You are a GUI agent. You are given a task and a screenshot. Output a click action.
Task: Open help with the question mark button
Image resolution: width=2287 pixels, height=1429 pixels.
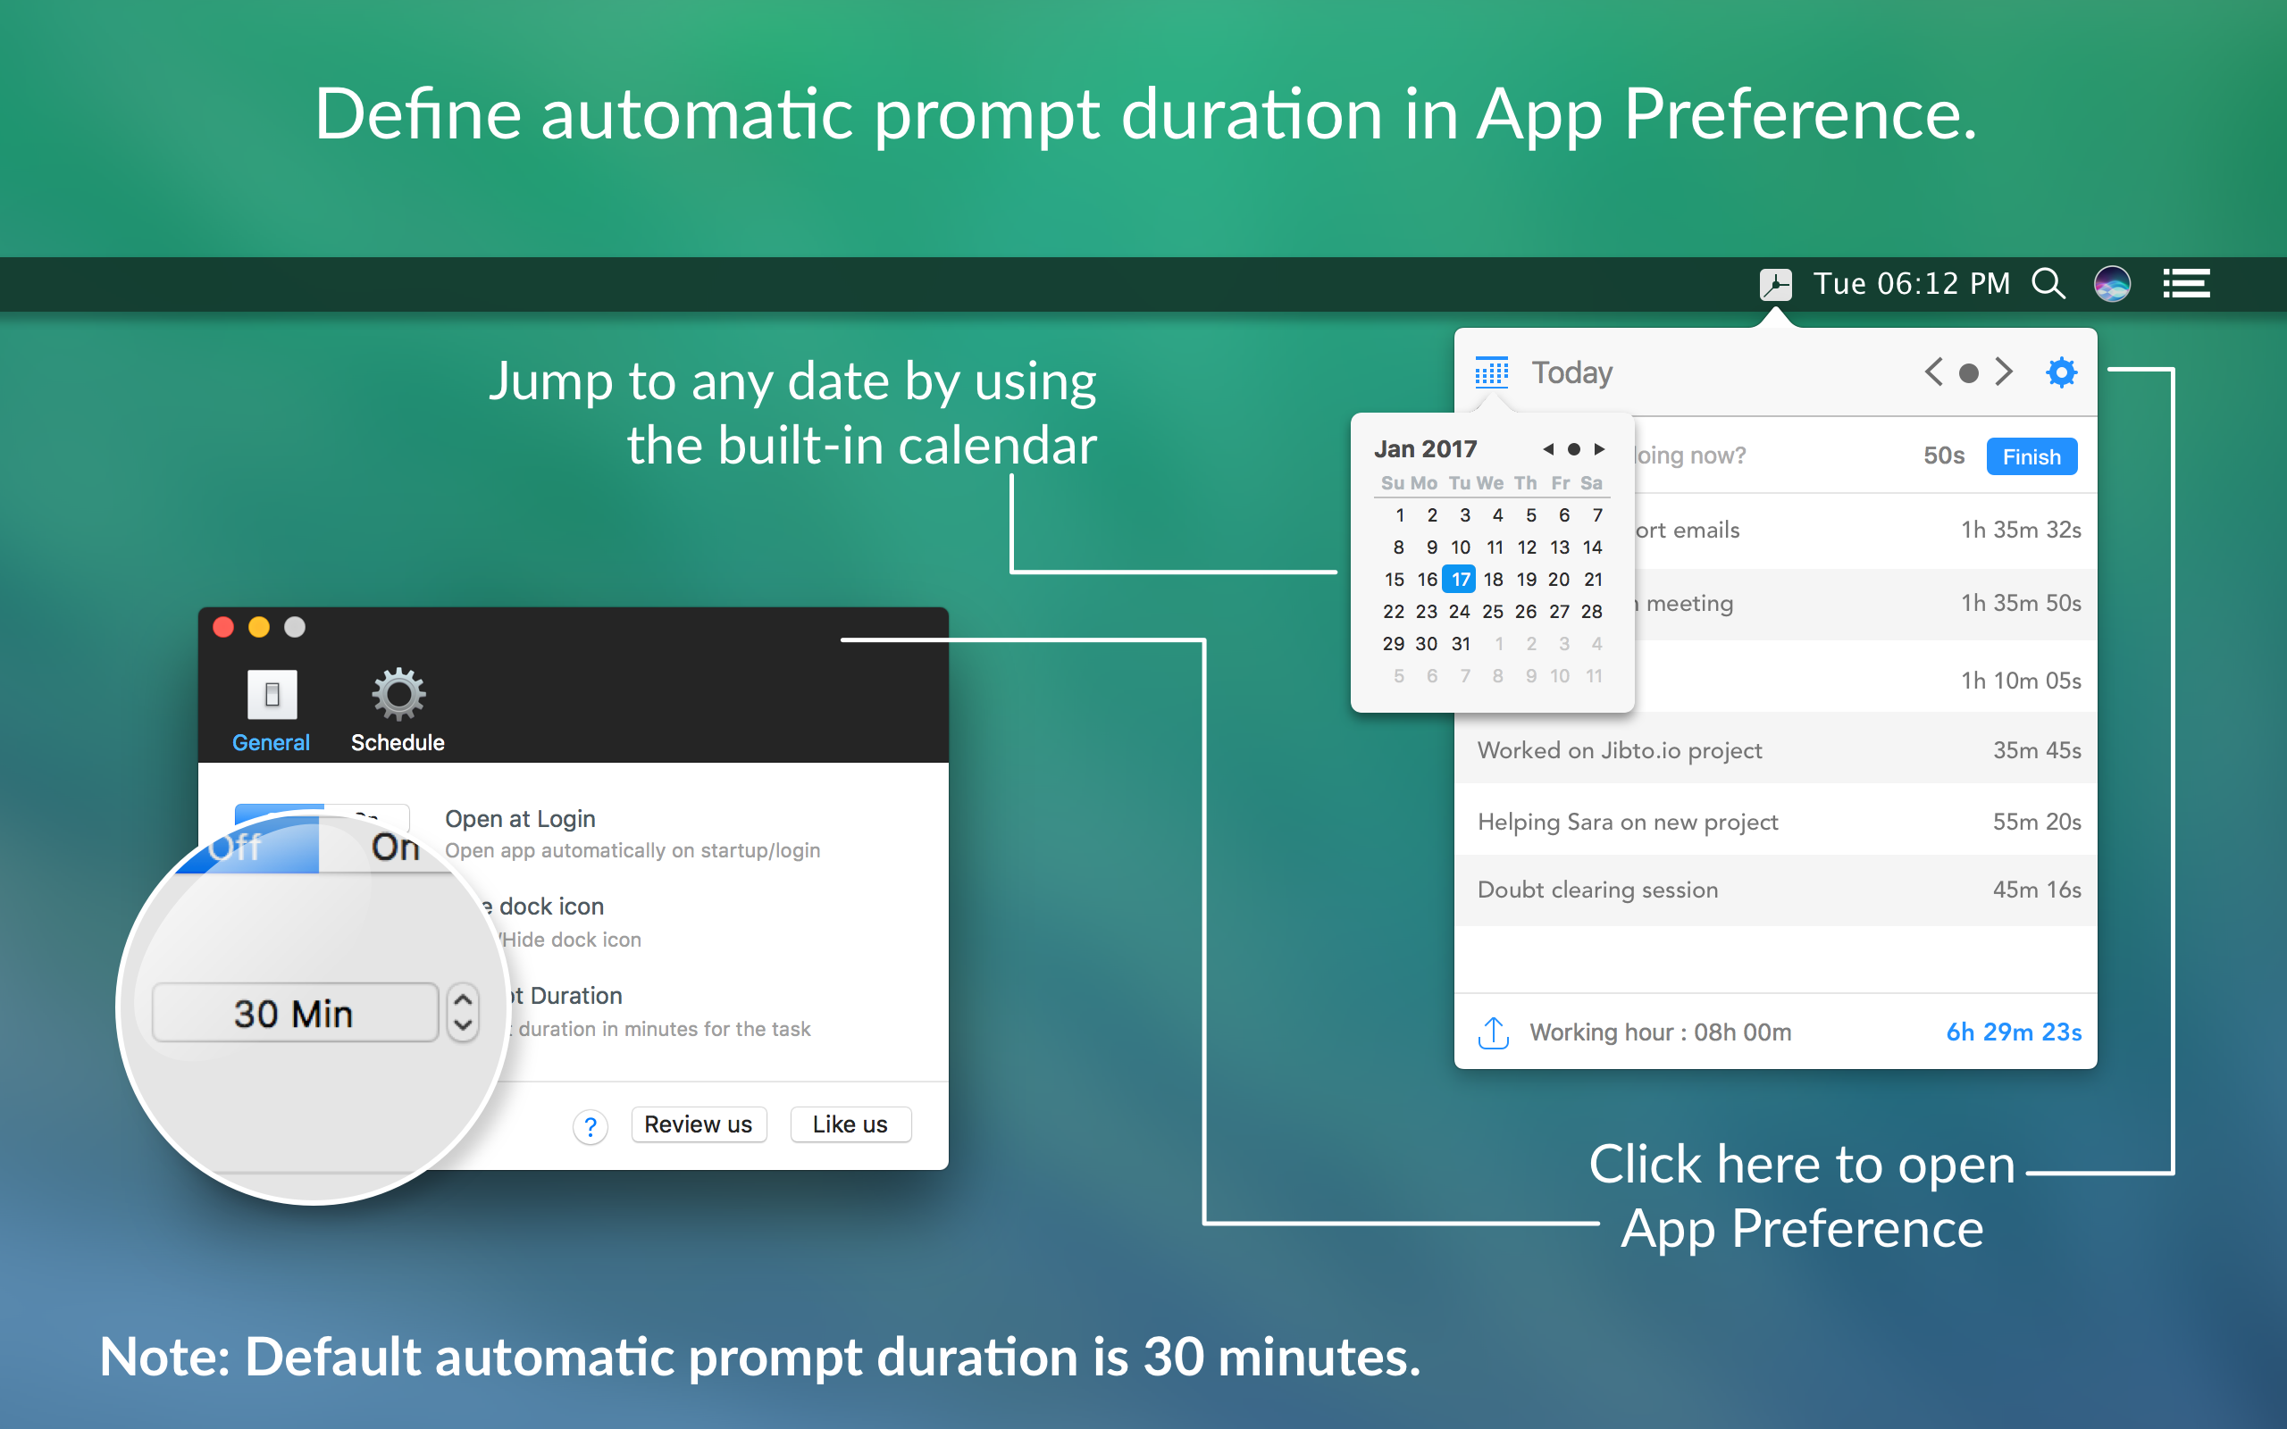point(591,1125)
